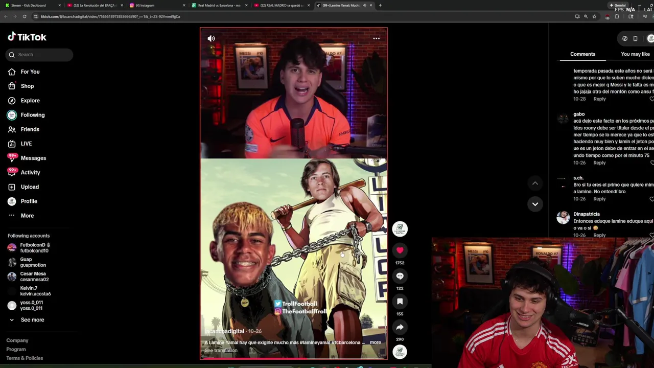Reply to the 10-28 comment
This screenshot has width=654, height=368.
599,99
